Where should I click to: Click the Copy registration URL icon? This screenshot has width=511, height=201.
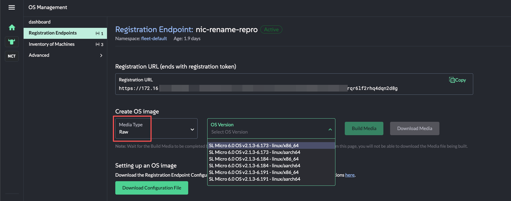[457, 80]
